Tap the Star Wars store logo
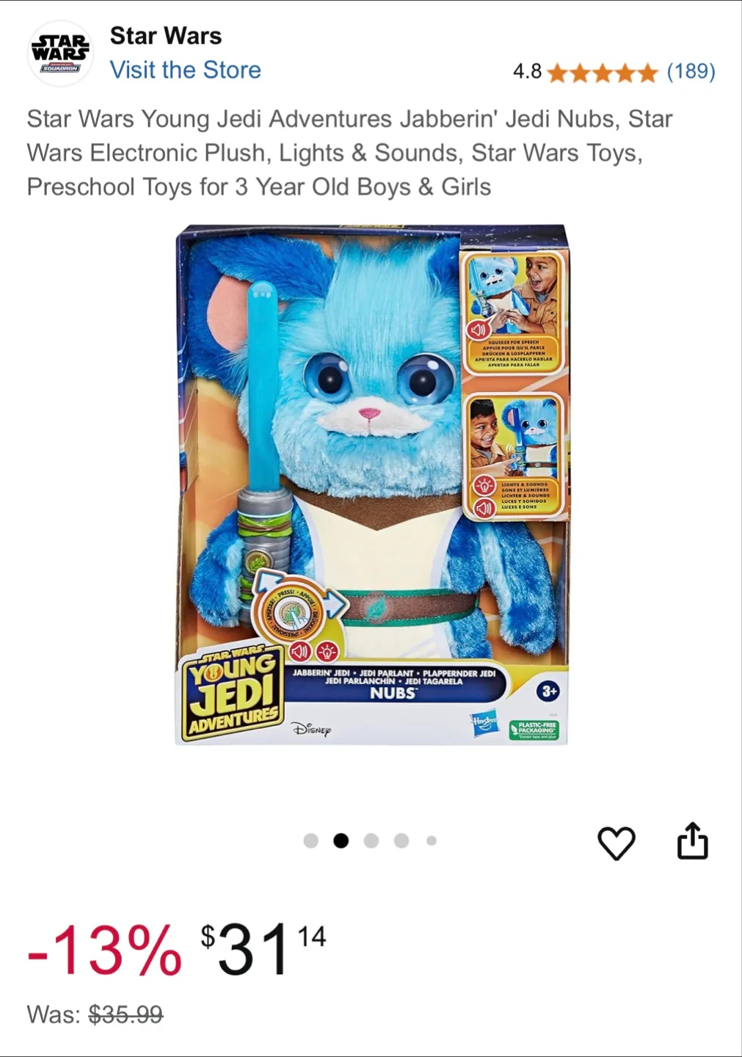 pyautogui.click(x=61, y=53)
